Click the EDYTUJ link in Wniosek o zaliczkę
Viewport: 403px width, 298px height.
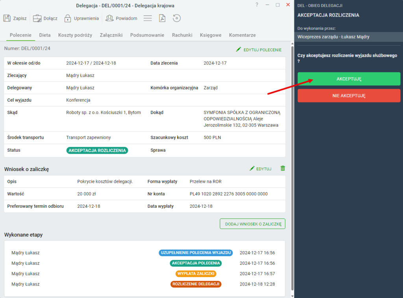point(264,169)
